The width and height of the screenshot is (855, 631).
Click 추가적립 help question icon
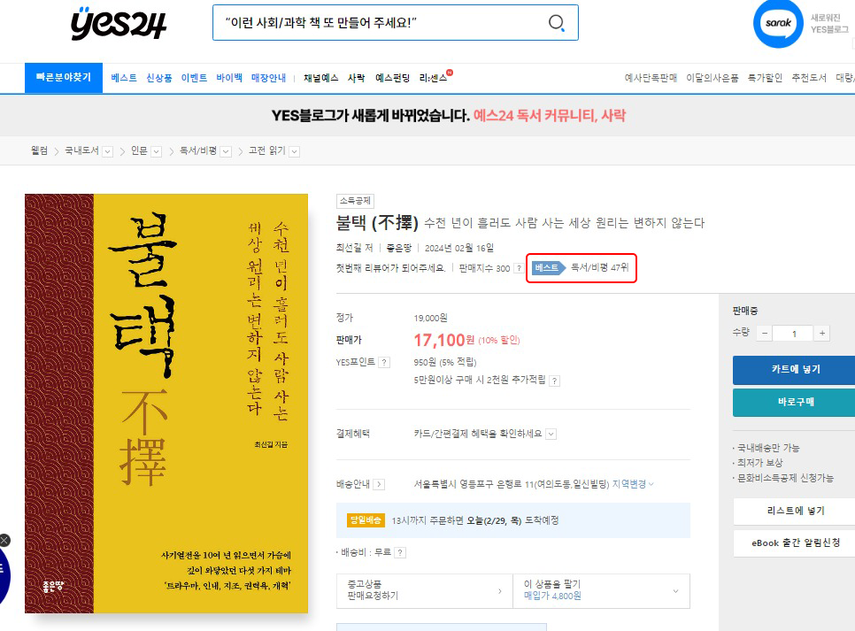[x=555, y=381]
